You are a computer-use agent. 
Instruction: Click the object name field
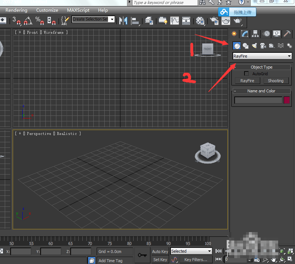[258, 100]
